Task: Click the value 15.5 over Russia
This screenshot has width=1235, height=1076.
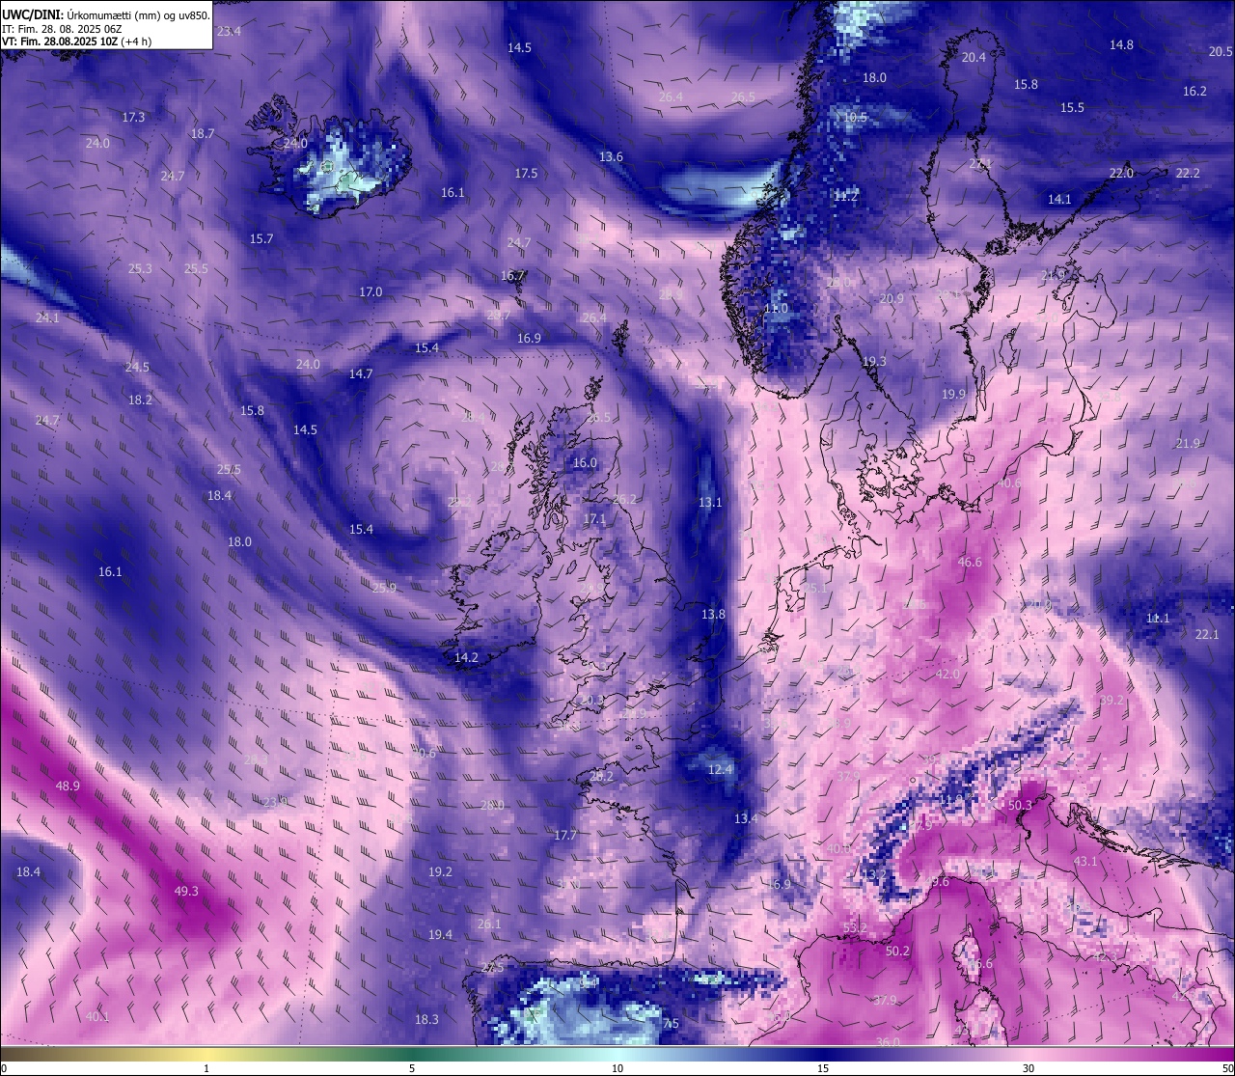Action: 1072,107
